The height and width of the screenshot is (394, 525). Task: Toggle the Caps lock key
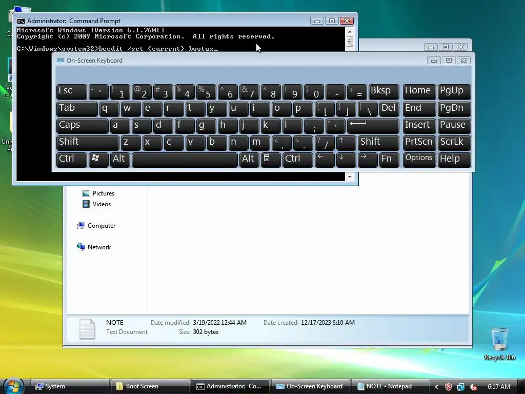click(83, 126)
